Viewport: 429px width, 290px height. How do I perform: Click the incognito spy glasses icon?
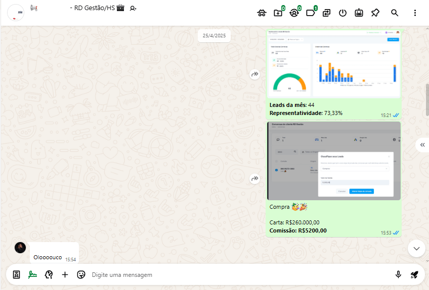point(262,13)
